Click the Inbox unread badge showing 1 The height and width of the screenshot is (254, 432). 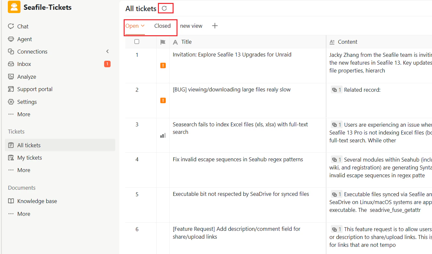107,64
